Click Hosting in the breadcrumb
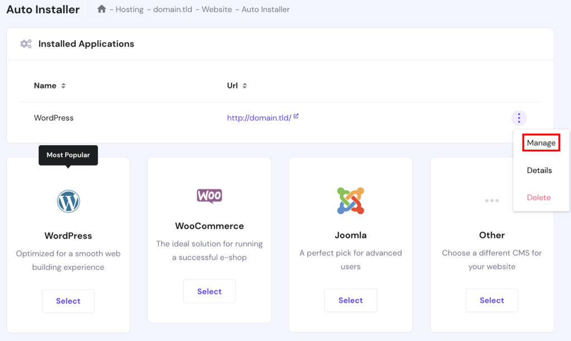This screenshot has height=341, width=571. click(129, 9)
